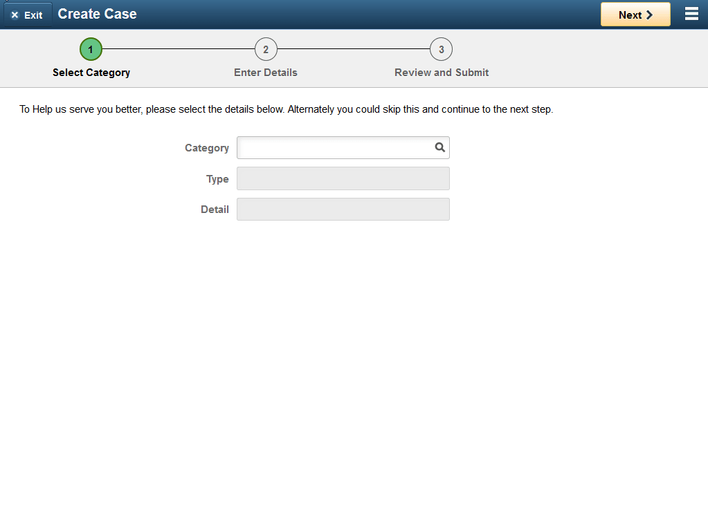Viewport: 708px width, 509px height.
Task: Open the Actions List hamburger icon
Action: pyautogui.click(x=691, y=13)
